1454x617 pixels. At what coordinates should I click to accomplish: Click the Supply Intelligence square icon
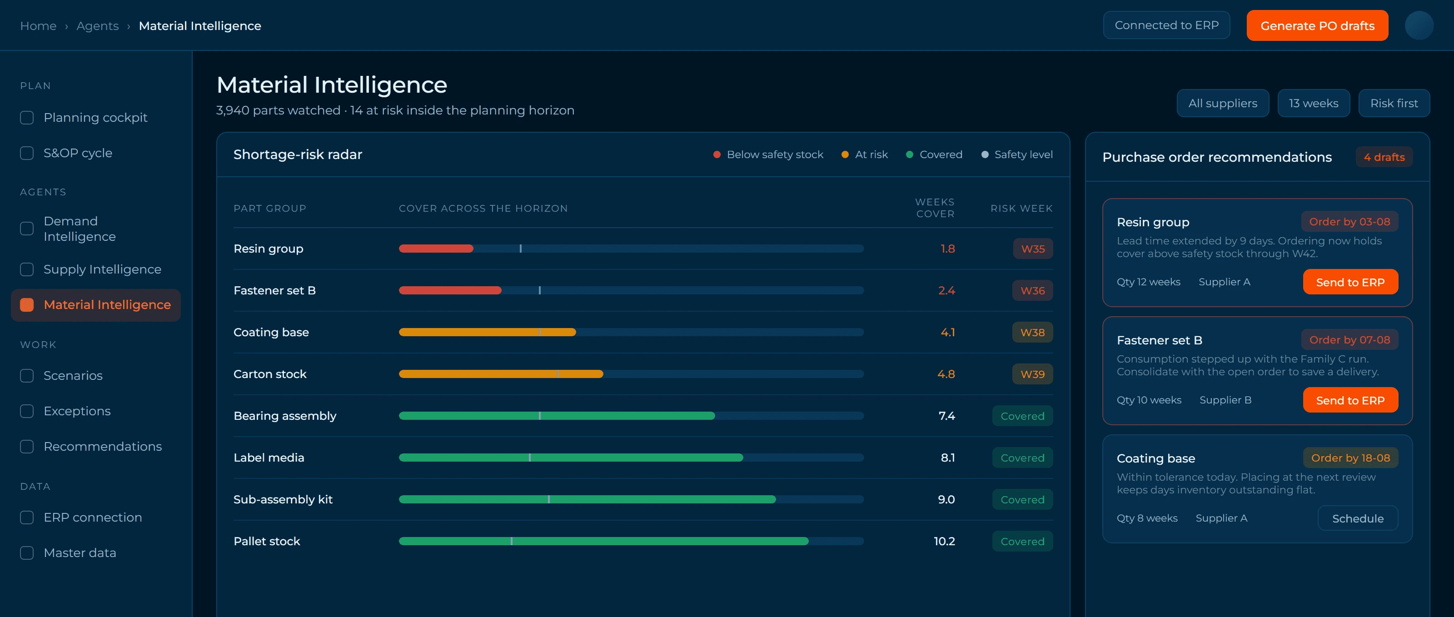tap(26, 269)
